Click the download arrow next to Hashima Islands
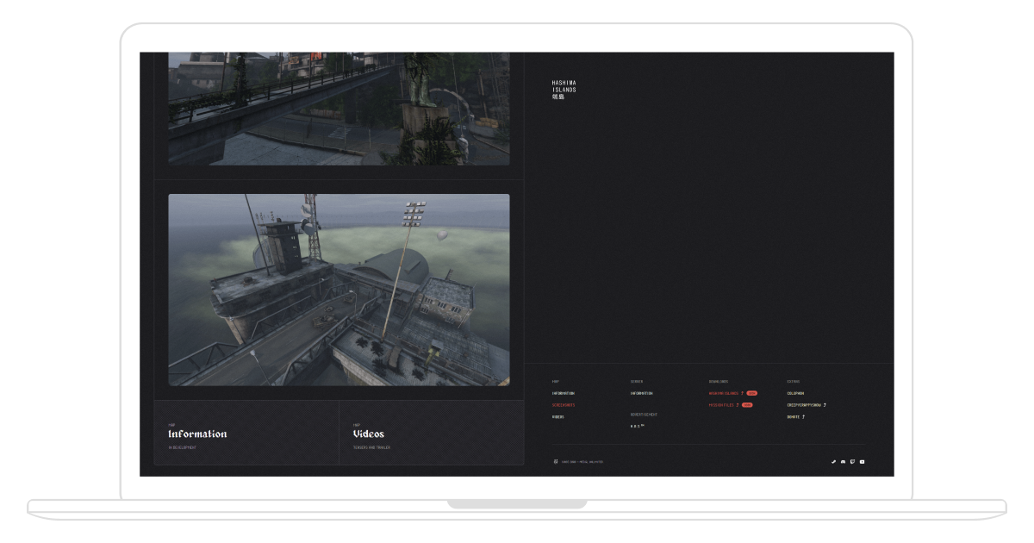The height and width of the screenshot is (543, 1034). coord(742,392)
